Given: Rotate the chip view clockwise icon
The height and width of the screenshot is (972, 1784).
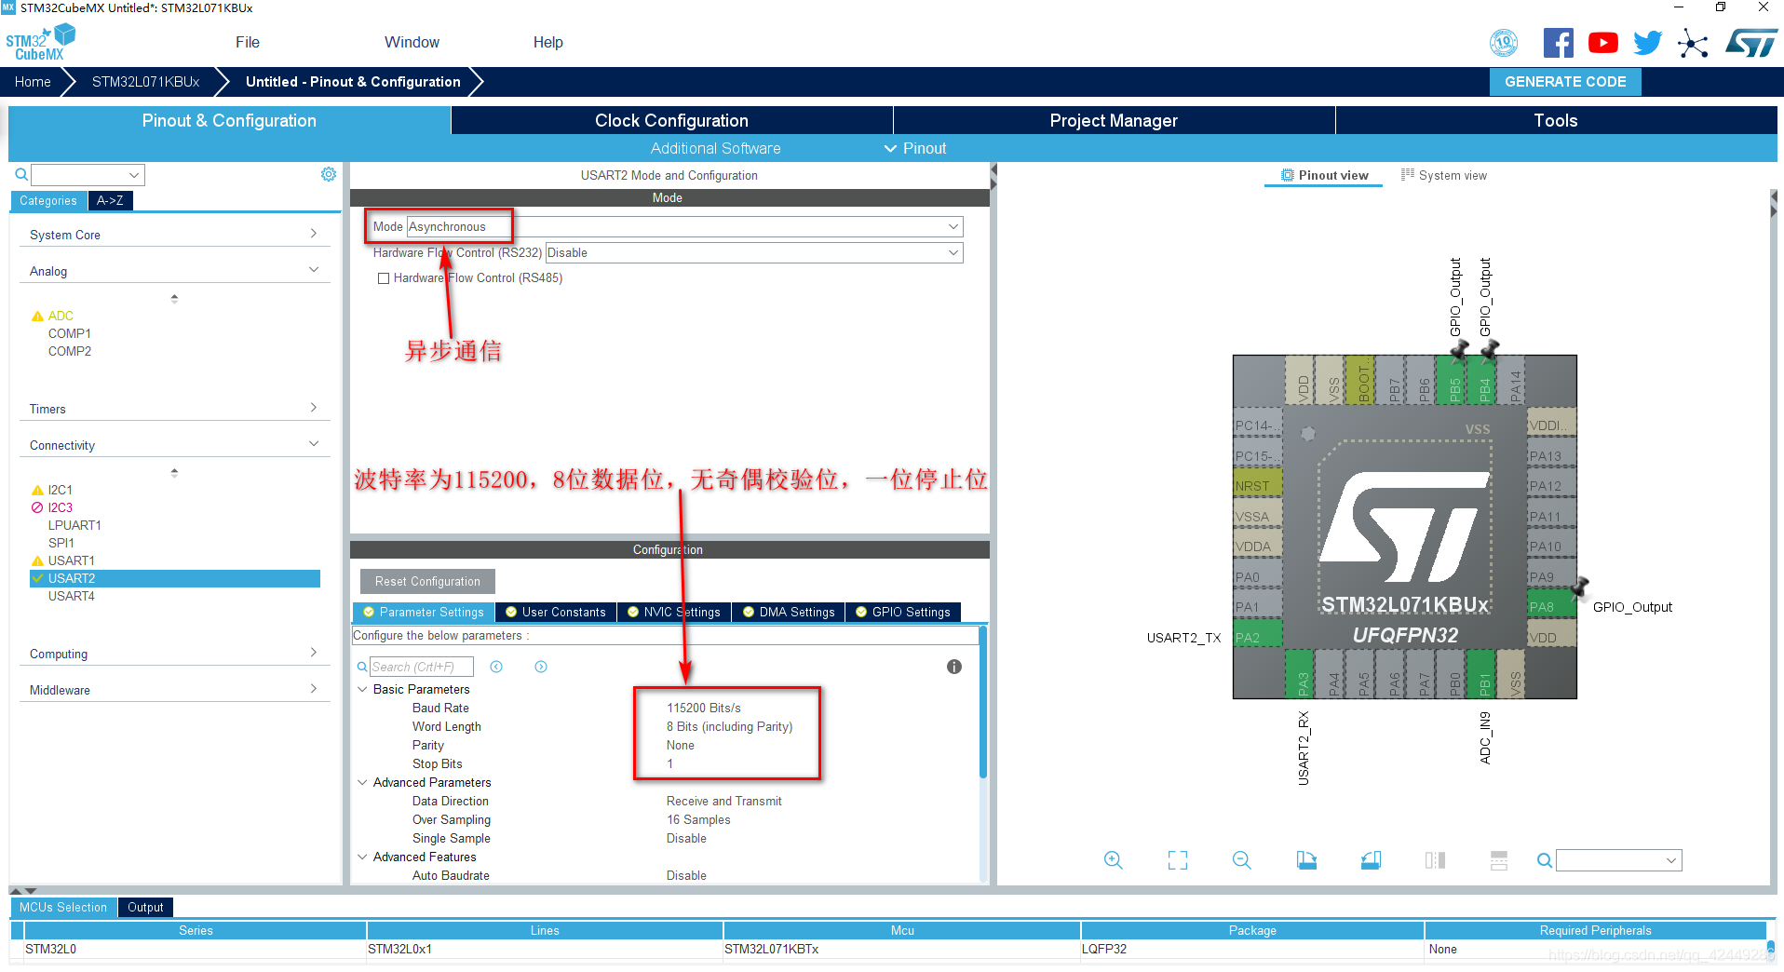Looking at the screenshot, I should [1306, 860].
